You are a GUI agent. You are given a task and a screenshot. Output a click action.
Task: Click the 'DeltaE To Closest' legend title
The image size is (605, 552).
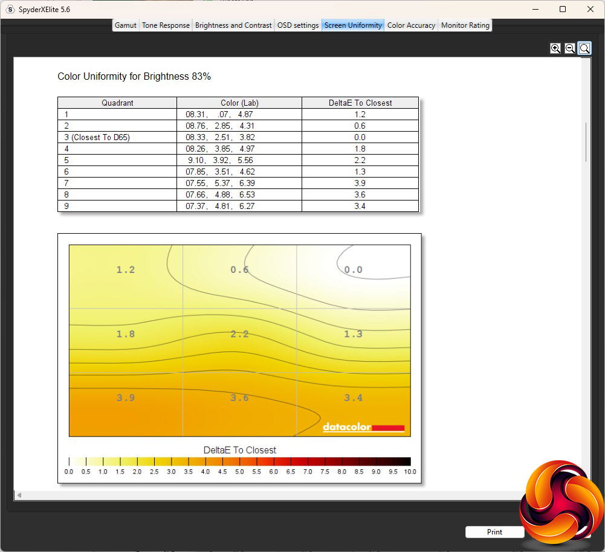[239, 450]
